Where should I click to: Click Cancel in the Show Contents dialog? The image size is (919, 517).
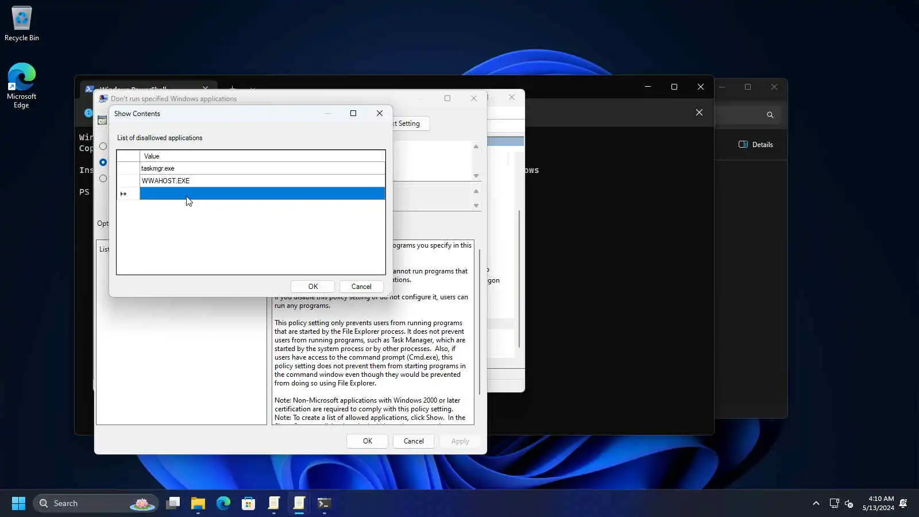pyautogui.click(x=361, y=287)
